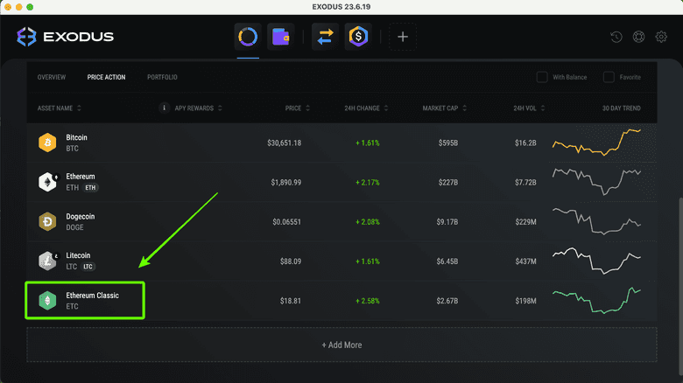Sort the table by Price column
Viewport: 683px width, 383px height.
296,108
